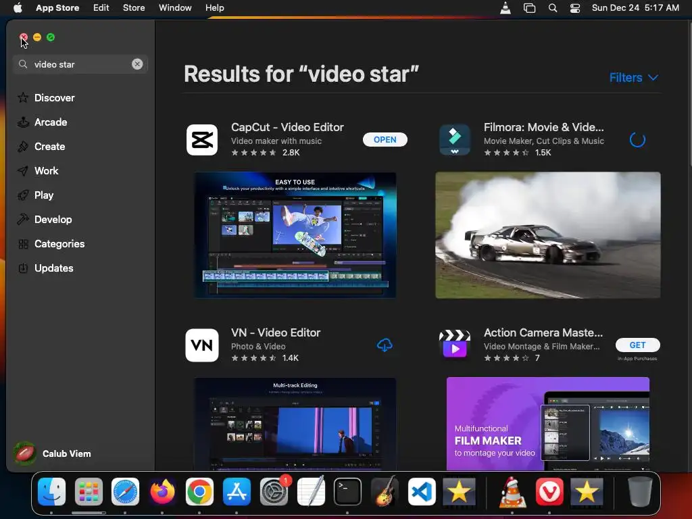
Task: Open System Settings from the Dock
Action: [274, 491]
